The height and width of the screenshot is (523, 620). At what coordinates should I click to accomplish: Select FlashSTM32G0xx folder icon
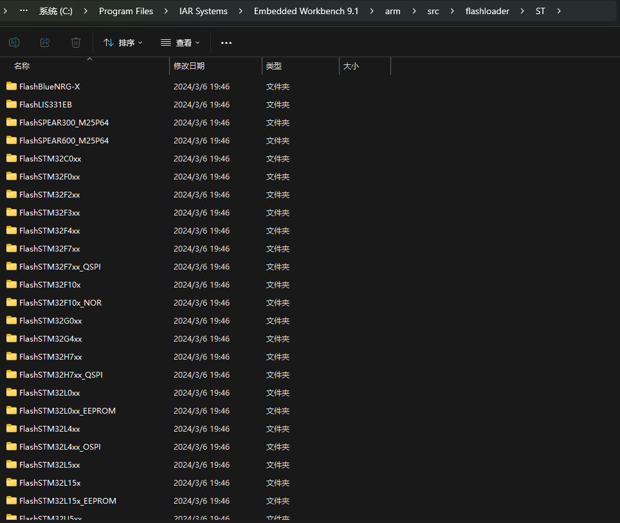point(12,320)
